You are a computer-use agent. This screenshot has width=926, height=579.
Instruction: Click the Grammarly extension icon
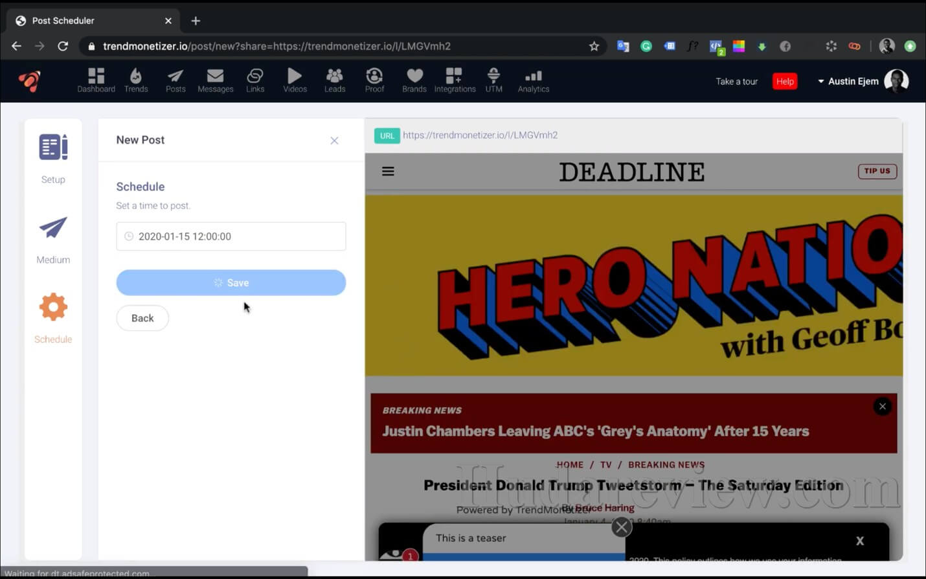pyautogui.click(x=646, y=46)
